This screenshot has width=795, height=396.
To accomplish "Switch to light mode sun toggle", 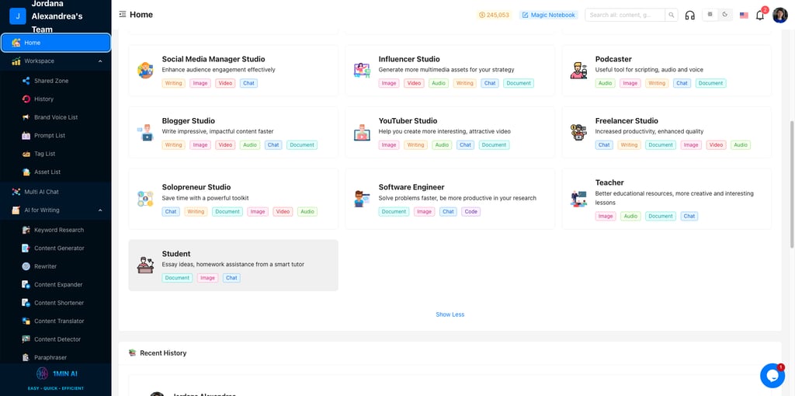I will tap(710, 15).
